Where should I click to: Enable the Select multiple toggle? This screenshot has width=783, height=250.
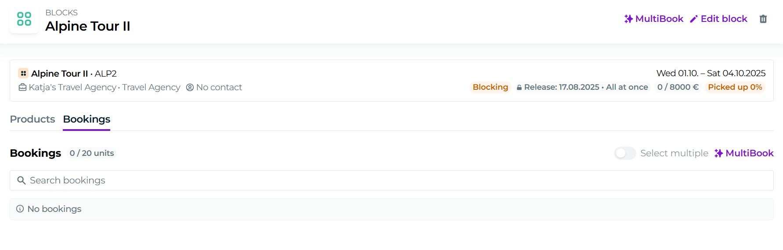tap(624, 153)
